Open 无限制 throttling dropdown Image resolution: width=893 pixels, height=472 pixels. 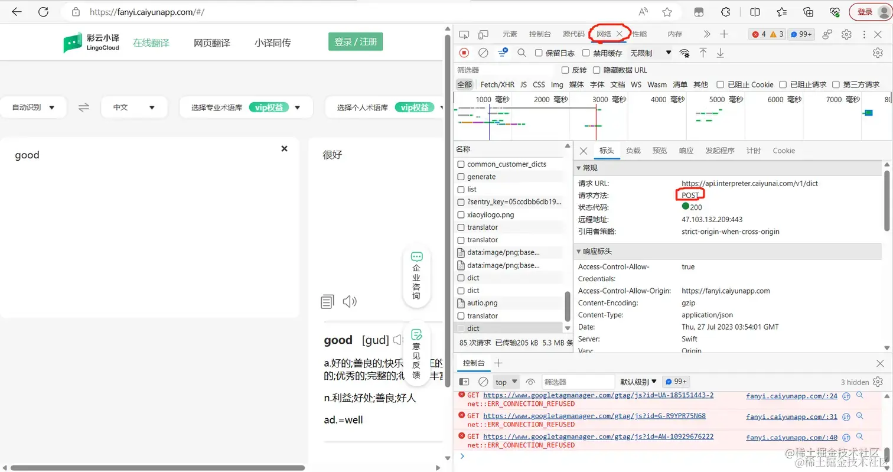pos(651,53)
